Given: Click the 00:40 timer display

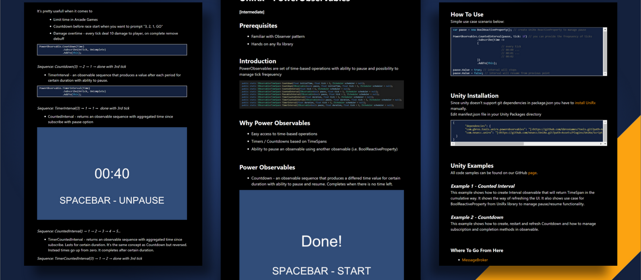Looking at the screenshot, I should (x=112, y=174).
